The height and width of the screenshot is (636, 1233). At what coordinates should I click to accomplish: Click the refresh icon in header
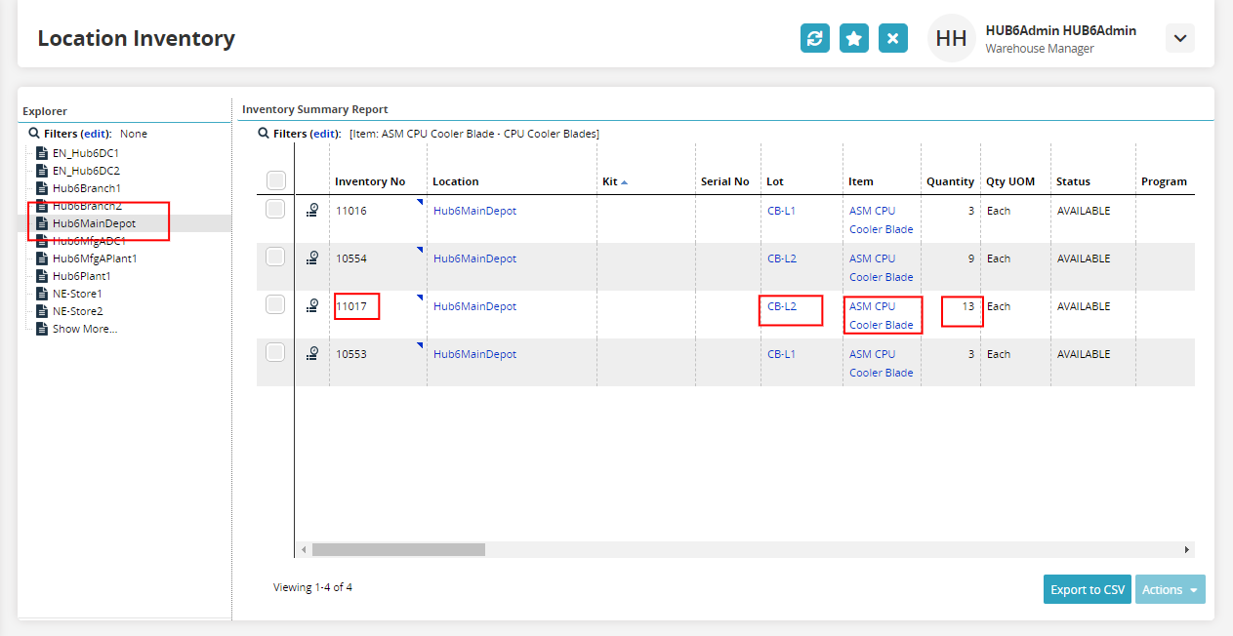tap(815, 39)
